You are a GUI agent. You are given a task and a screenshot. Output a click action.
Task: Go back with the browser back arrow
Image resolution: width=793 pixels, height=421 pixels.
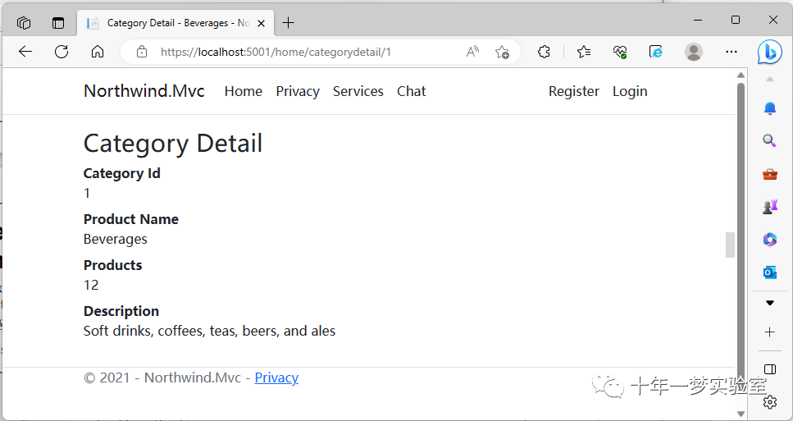coord(25,52)
